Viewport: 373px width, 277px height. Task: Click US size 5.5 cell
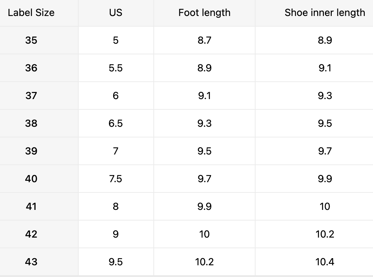(116, 68)
